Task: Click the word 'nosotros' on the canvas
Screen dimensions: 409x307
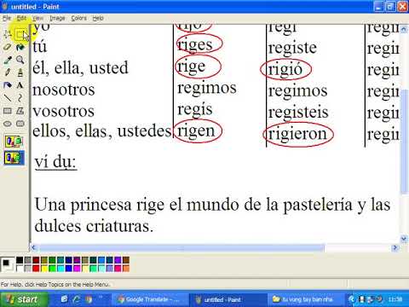Action: 64,90
